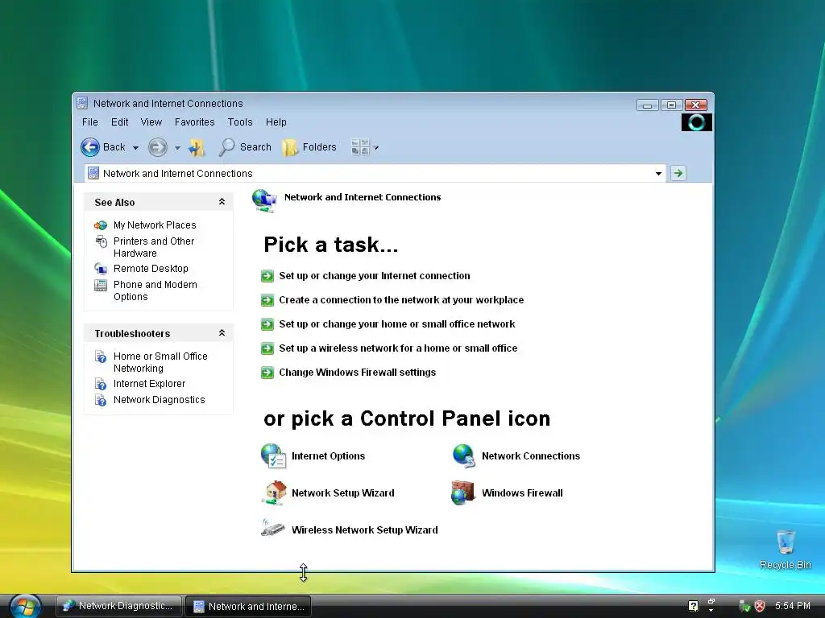825x618 pixels.
Task: Choose Set up a wireless network task
Action: tap(398, 348)
